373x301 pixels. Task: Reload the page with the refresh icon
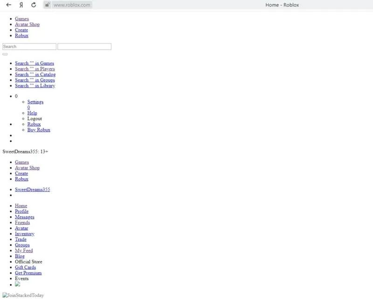[x=34, y=5]
